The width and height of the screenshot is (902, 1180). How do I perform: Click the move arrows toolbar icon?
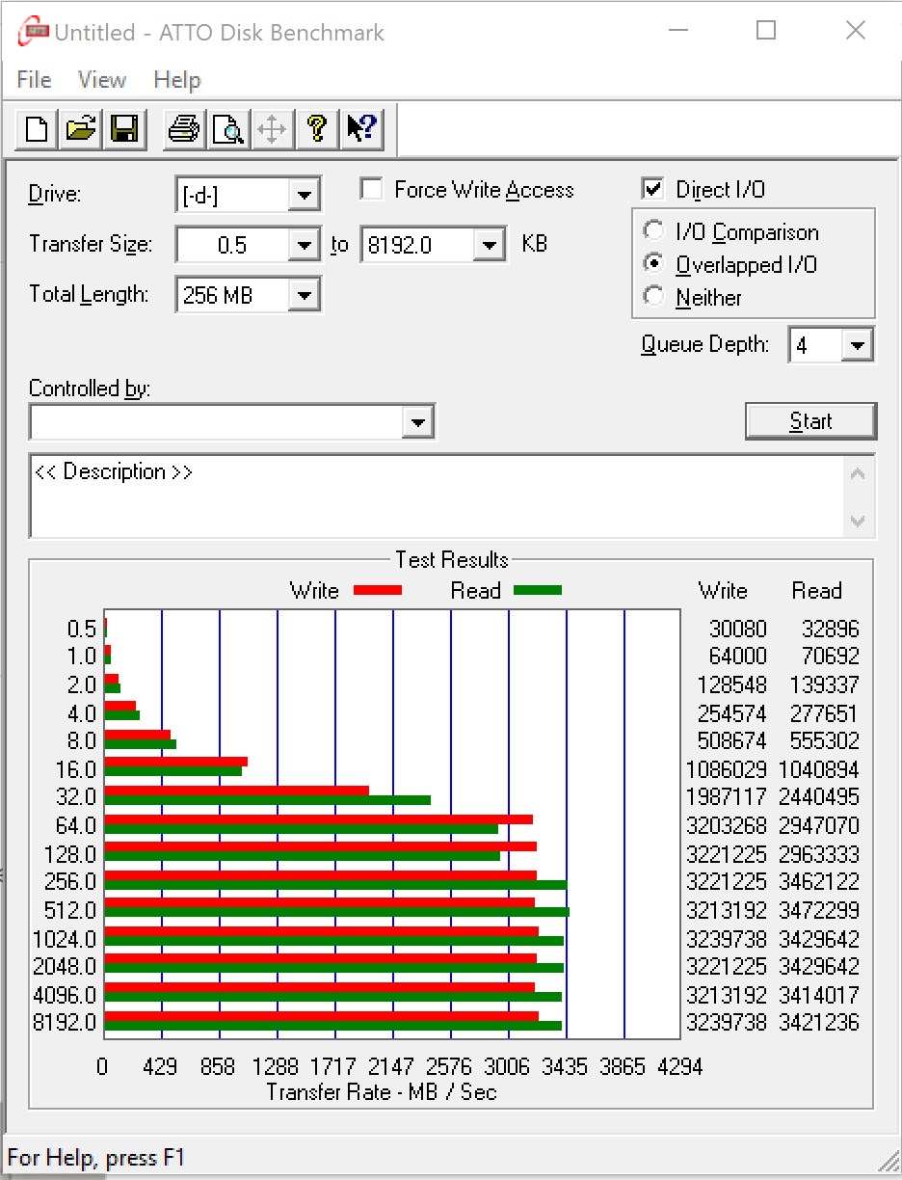point(272,128)
